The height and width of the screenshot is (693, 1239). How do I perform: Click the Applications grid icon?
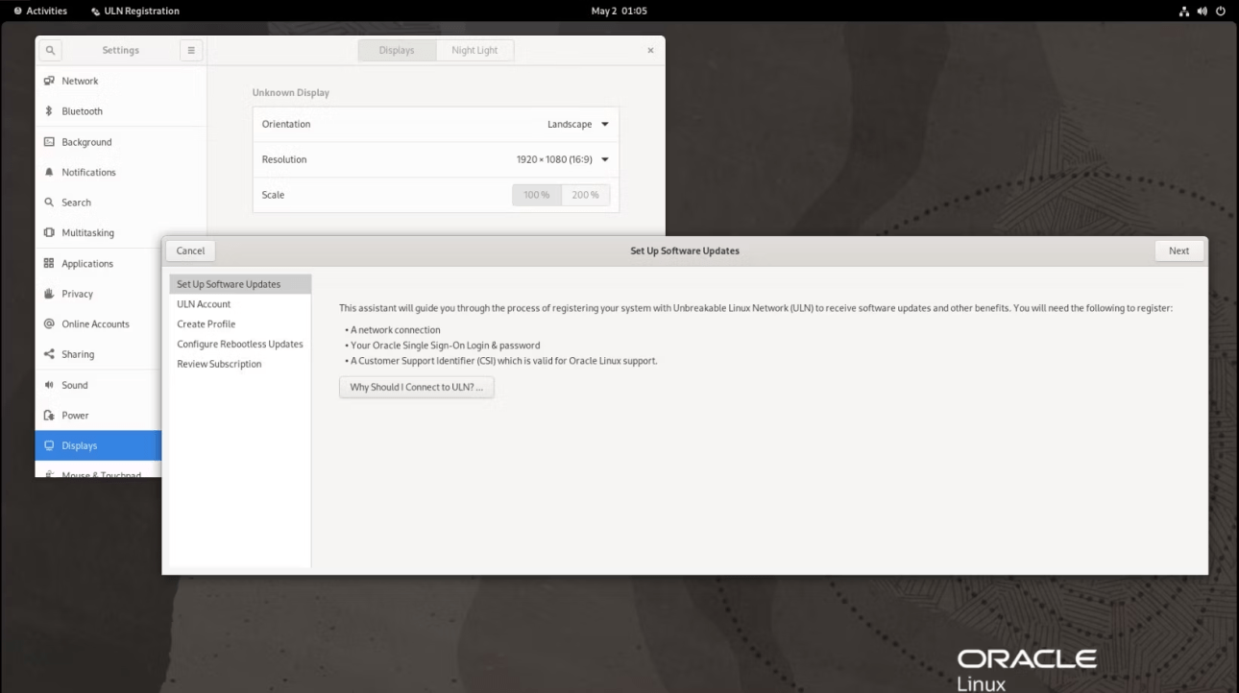click(x=49, y=263)
